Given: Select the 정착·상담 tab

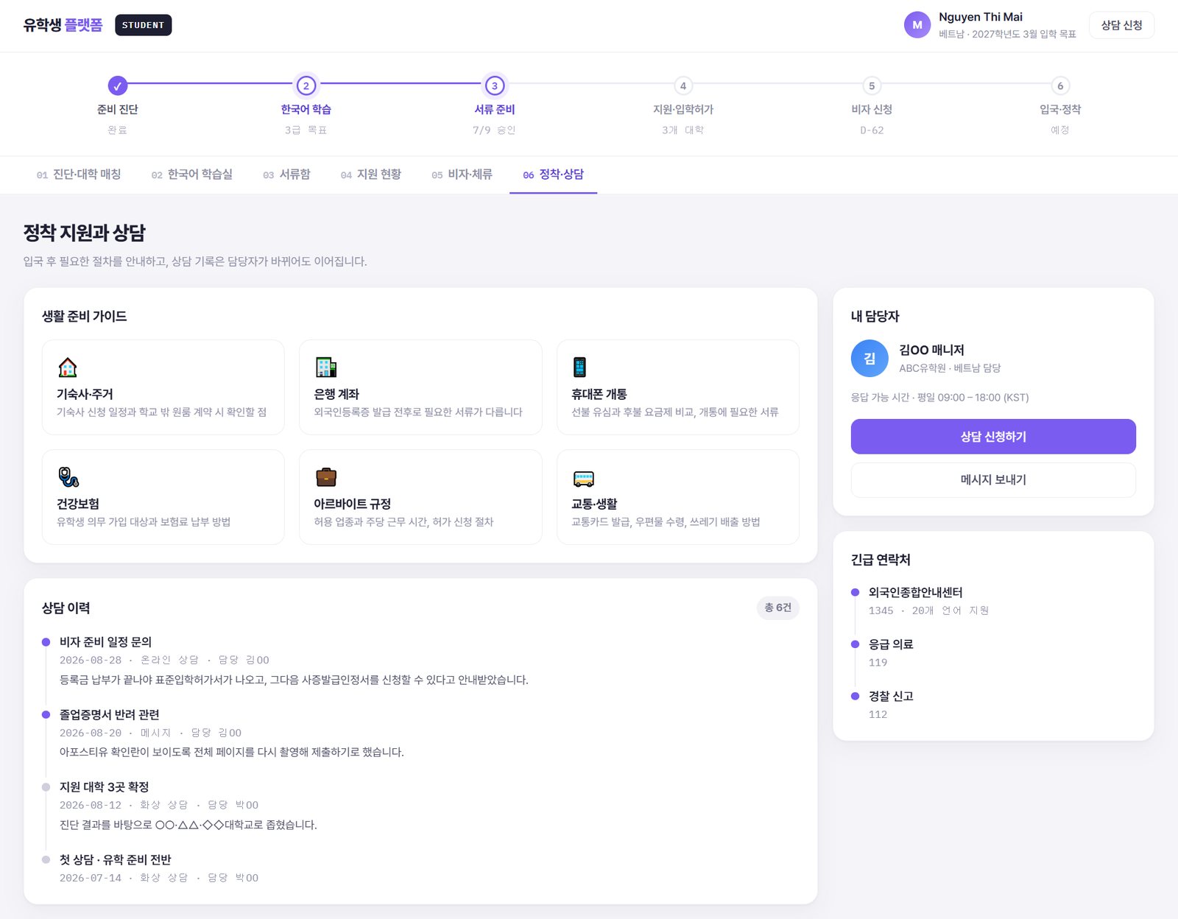Looking at the screenshot, I should [553, 175].
